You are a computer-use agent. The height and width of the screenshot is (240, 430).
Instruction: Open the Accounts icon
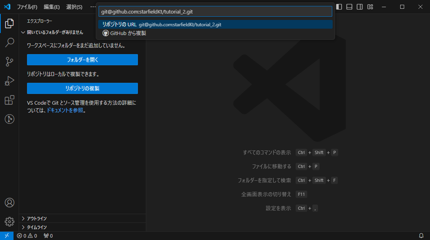9,203
